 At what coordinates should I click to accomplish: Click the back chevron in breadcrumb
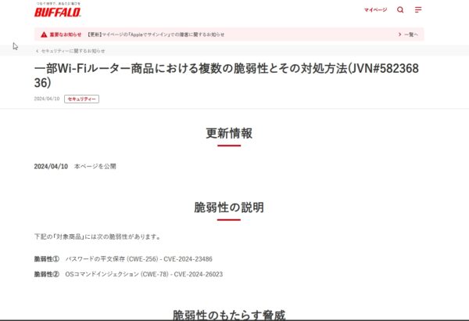(37, 51)
